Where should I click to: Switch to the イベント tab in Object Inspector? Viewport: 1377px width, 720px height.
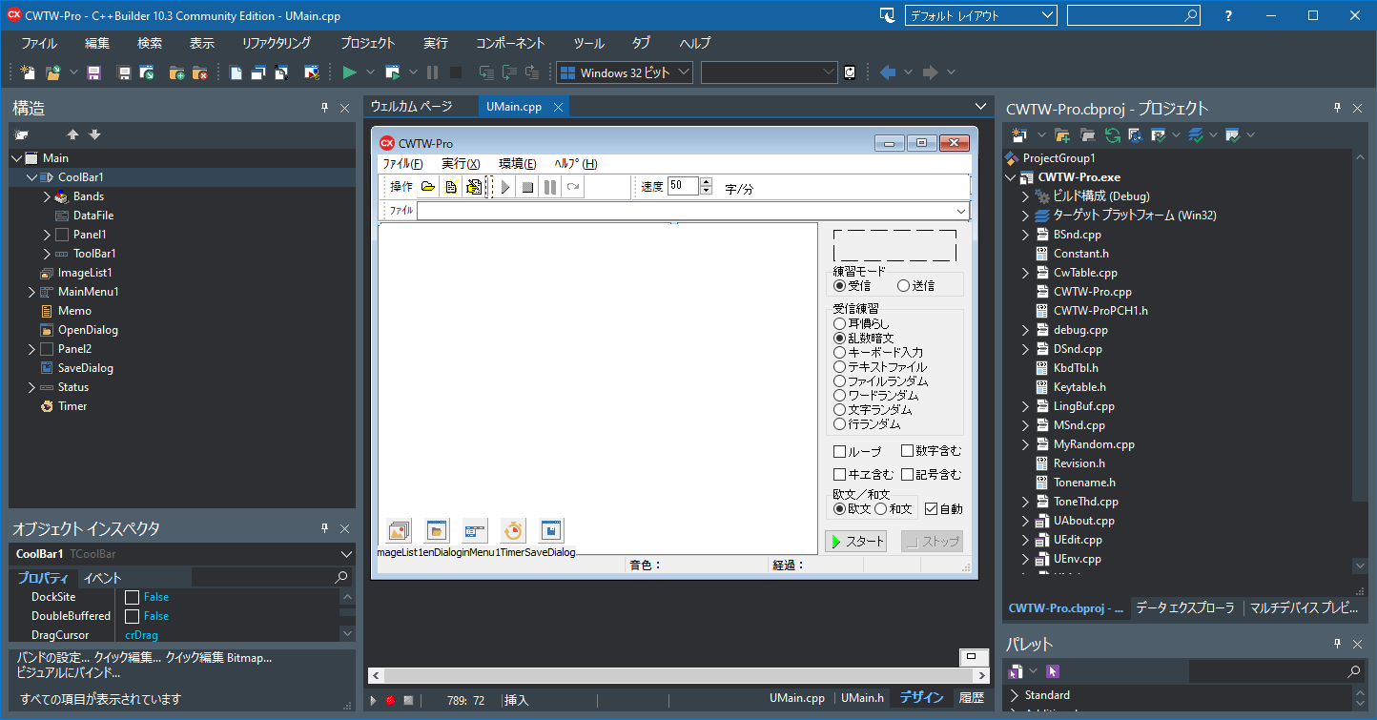(x=102, y=578)
